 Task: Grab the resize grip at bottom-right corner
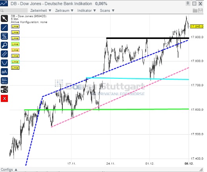[x=201, y=170]
